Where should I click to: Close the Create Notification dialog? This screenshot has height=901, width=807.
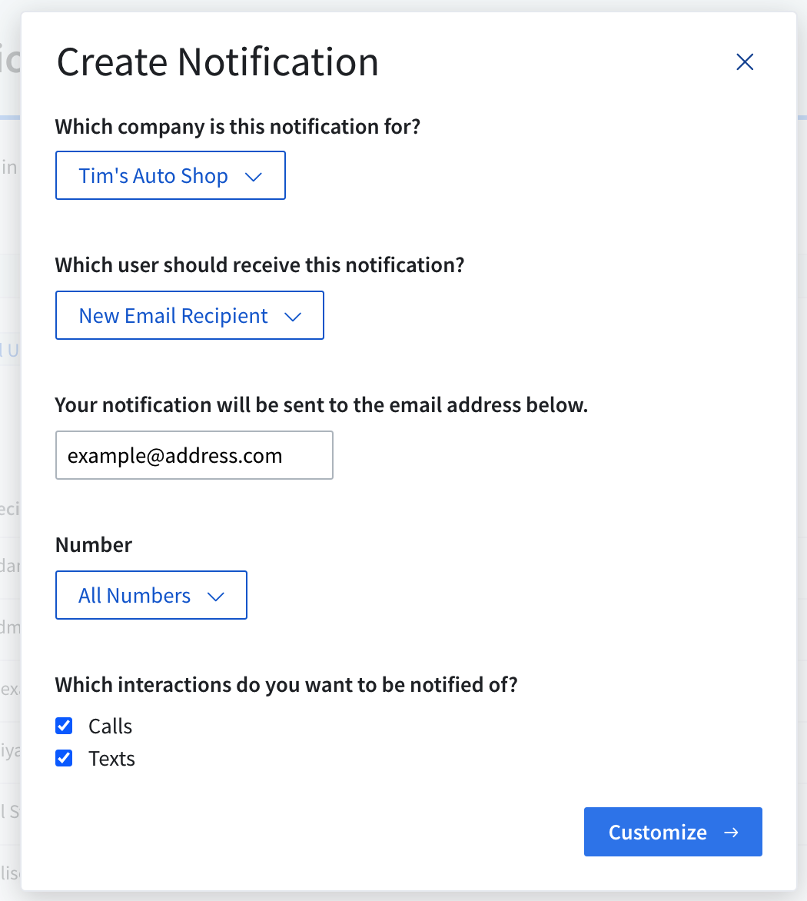coord(744,62)
